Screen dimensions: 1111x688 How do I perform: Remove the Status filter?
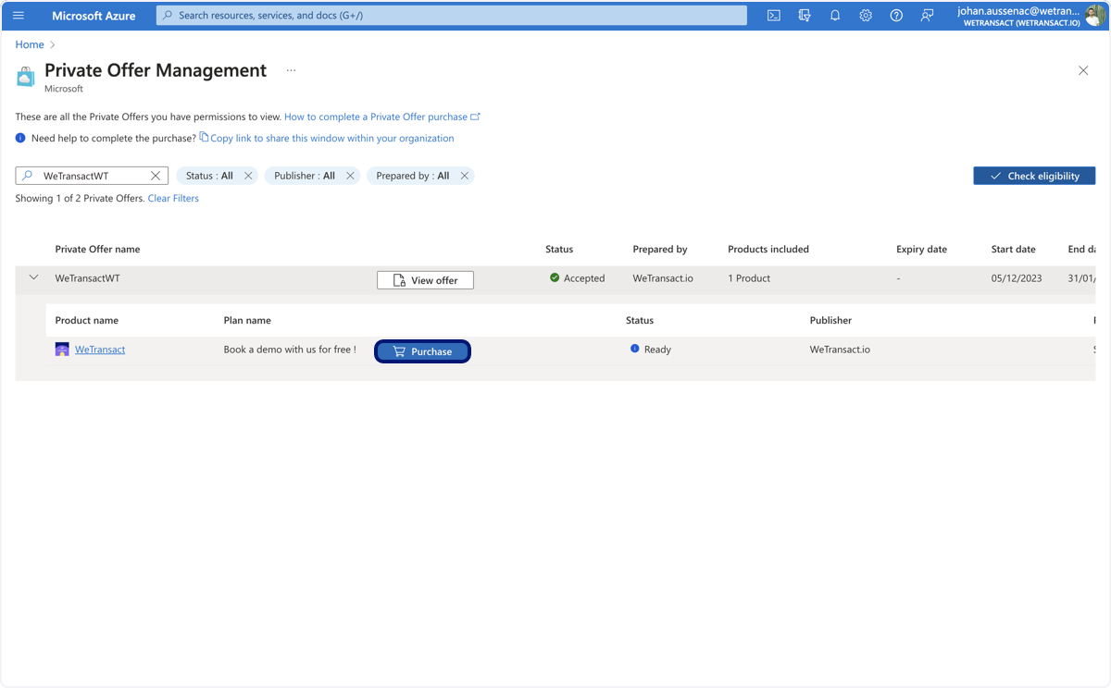tap(248, 176)
